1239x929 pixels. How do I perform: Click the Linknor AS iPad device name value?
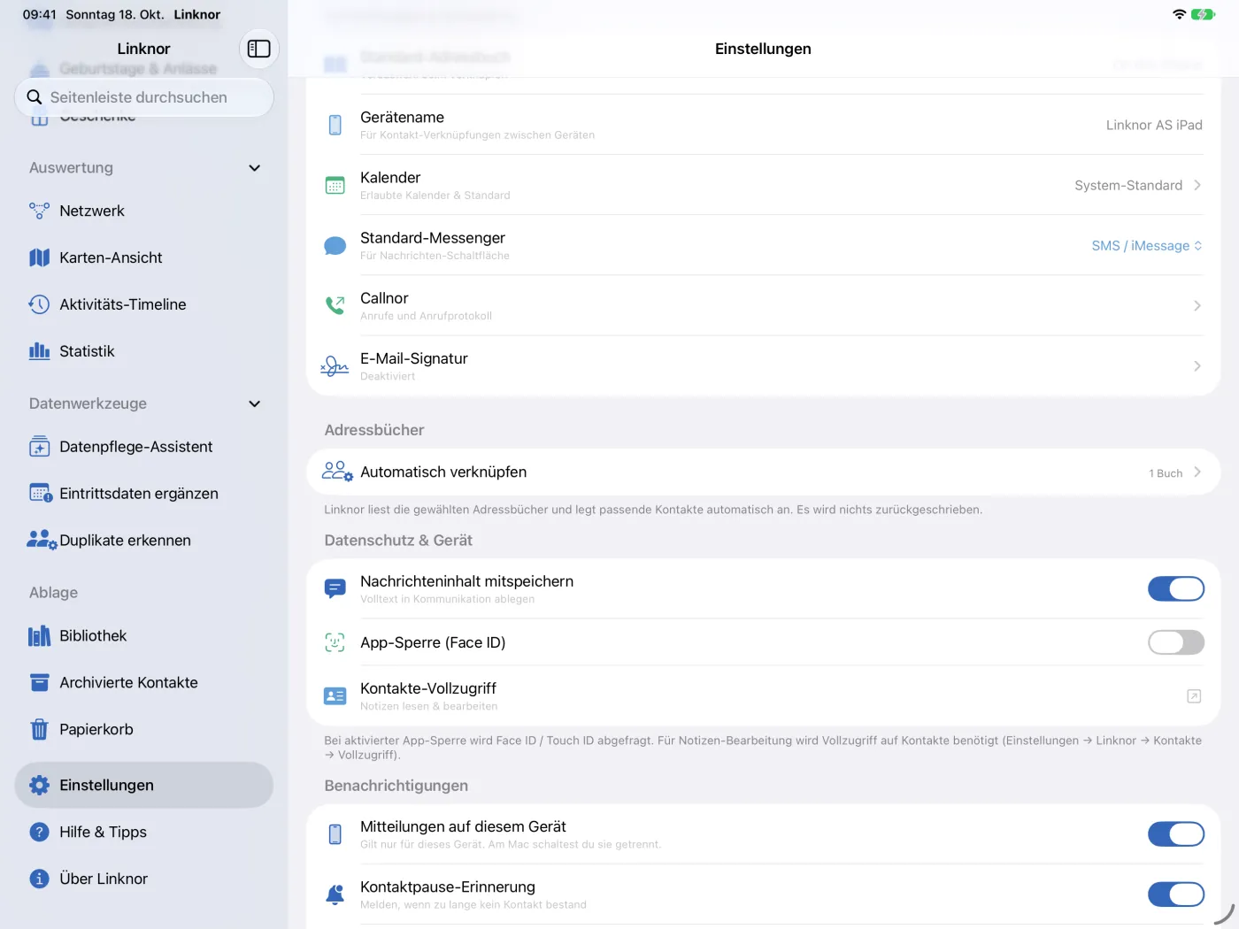pos(1154,125)
